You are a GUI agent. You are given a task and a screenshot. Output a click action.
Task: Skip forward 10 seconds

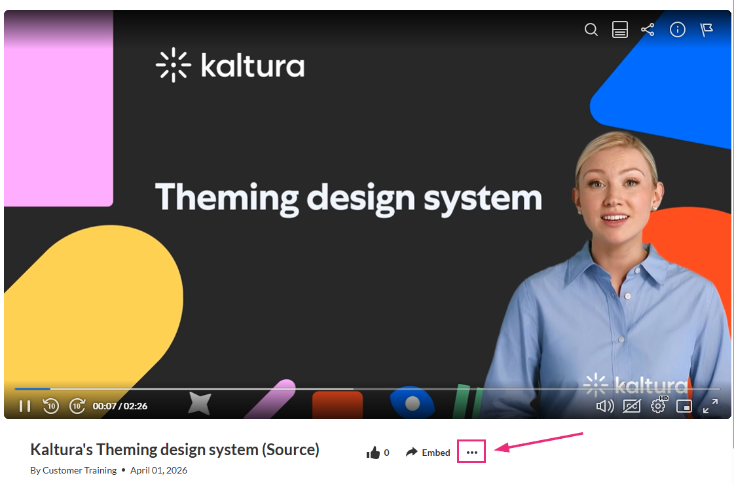(x=77, y=406)
